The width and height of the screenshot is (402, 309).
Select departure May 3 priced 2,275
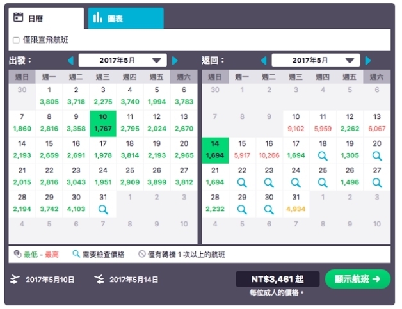(103, 97)
